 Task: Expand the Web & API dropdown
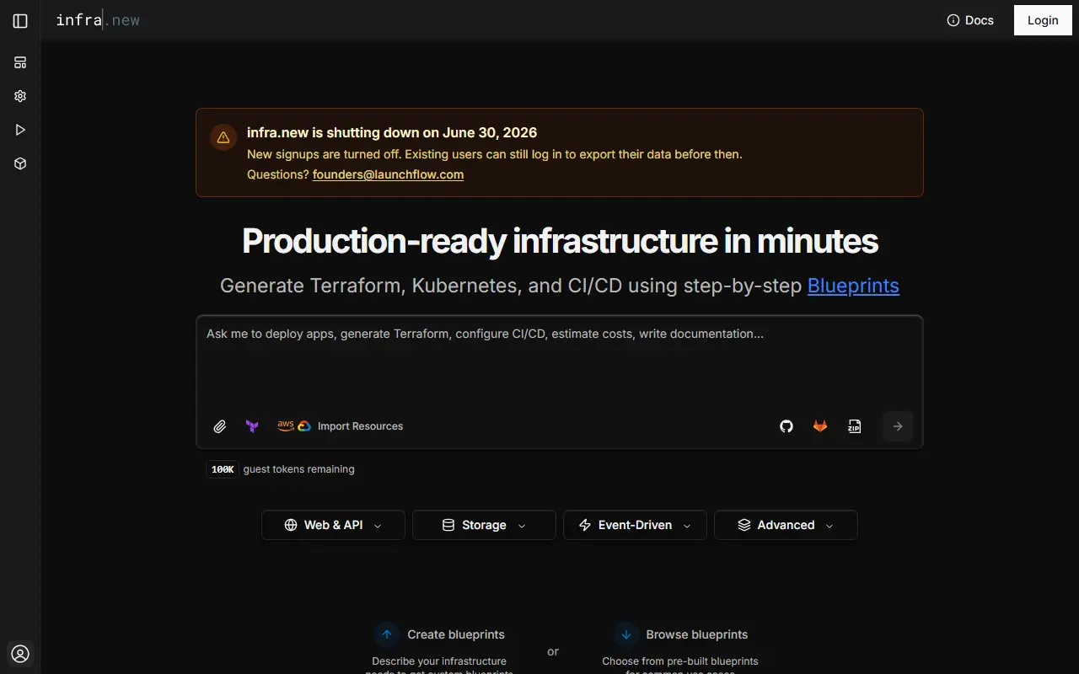pyautogui.click(x=333, y=525)
